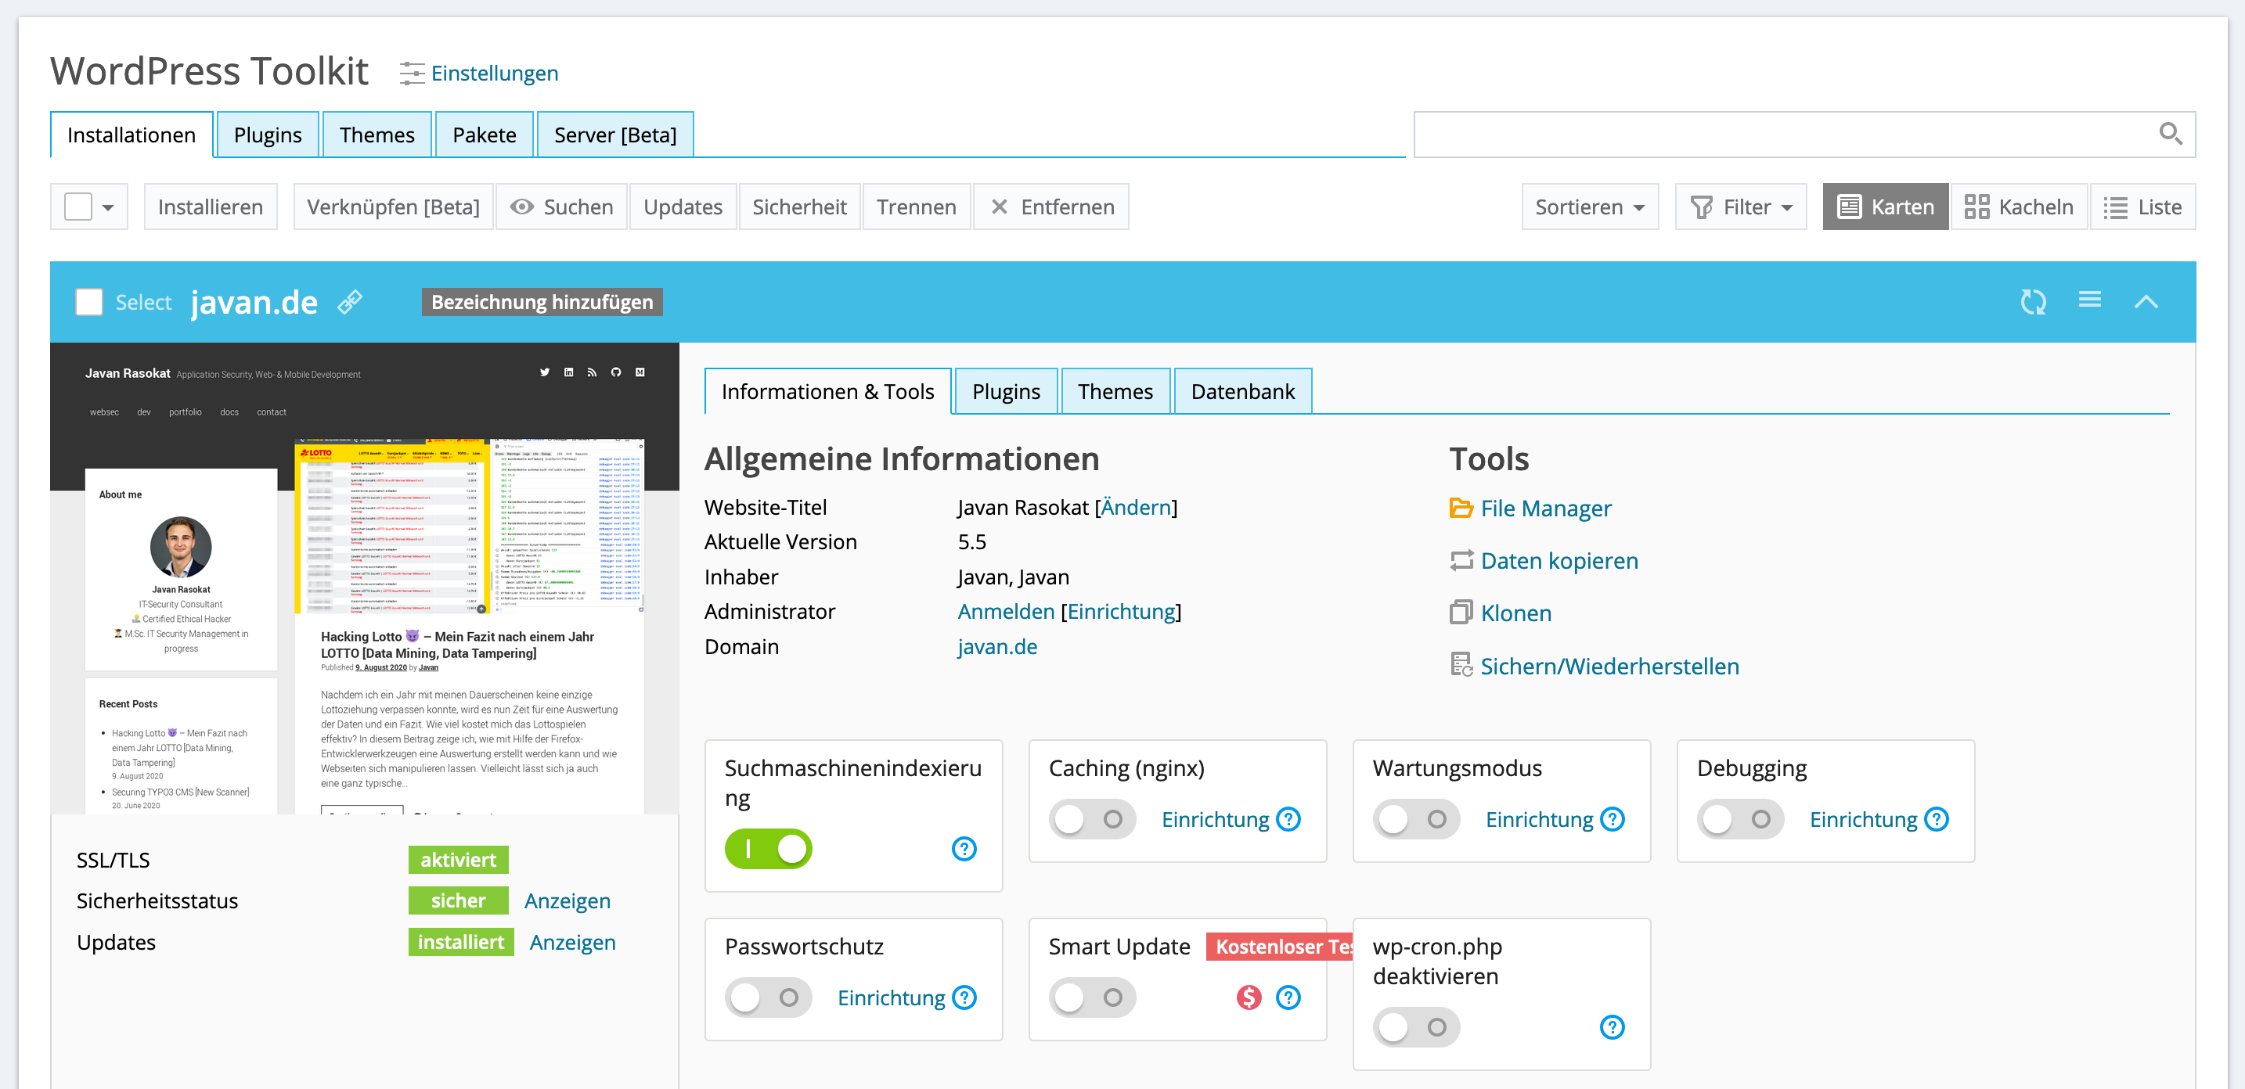Screen dimensions: 2245x1089
Task: Open the Server [Beta] tab
Action: point(615,134)
